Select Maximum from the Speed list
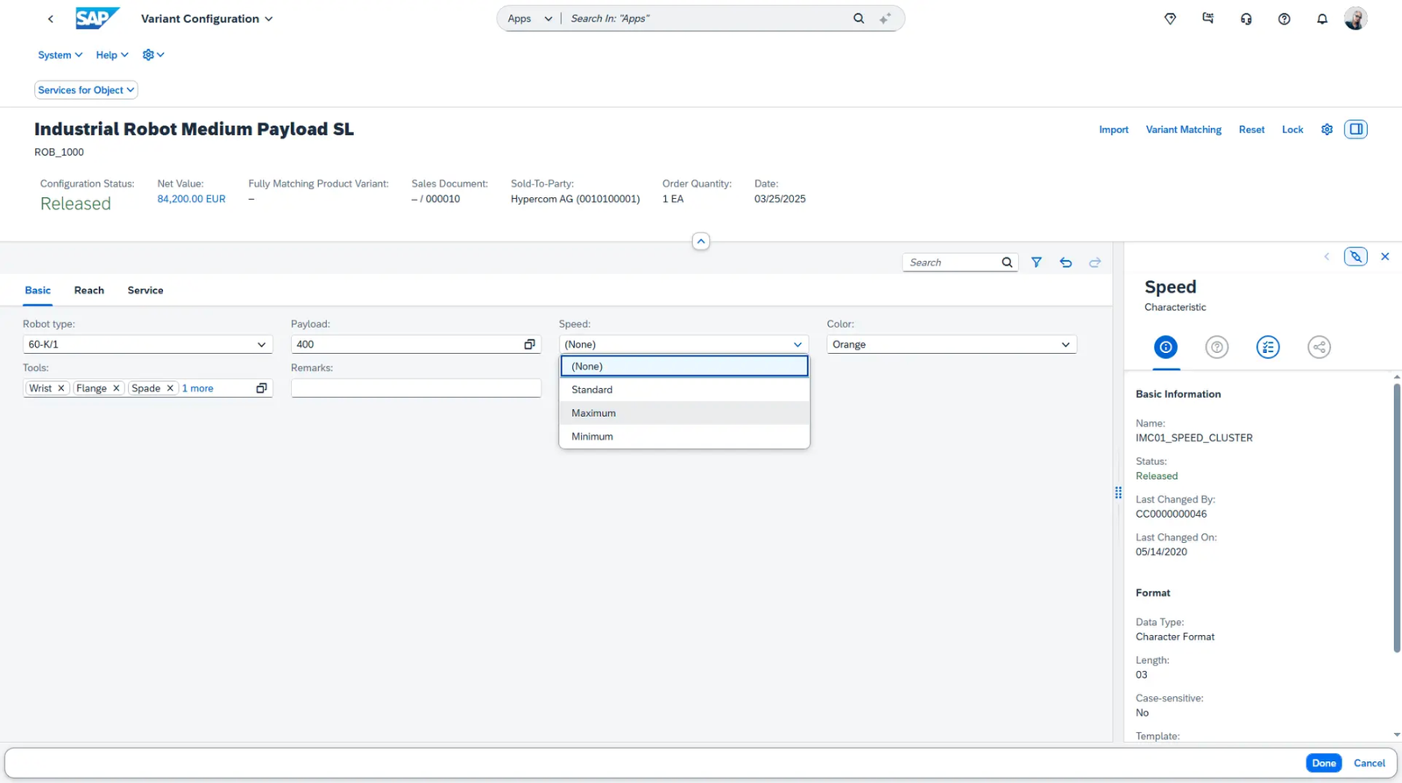 click(x=594, y=413)
